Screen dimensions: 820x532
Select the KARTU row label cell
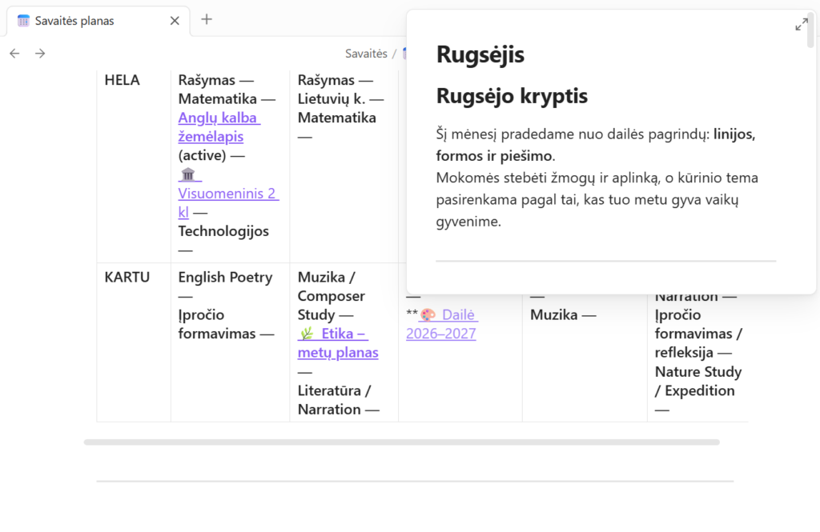point(134,342)
